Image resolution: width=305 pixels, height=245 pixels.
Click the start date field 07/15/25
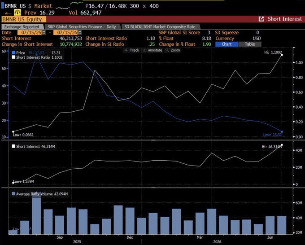coord(30,32)
